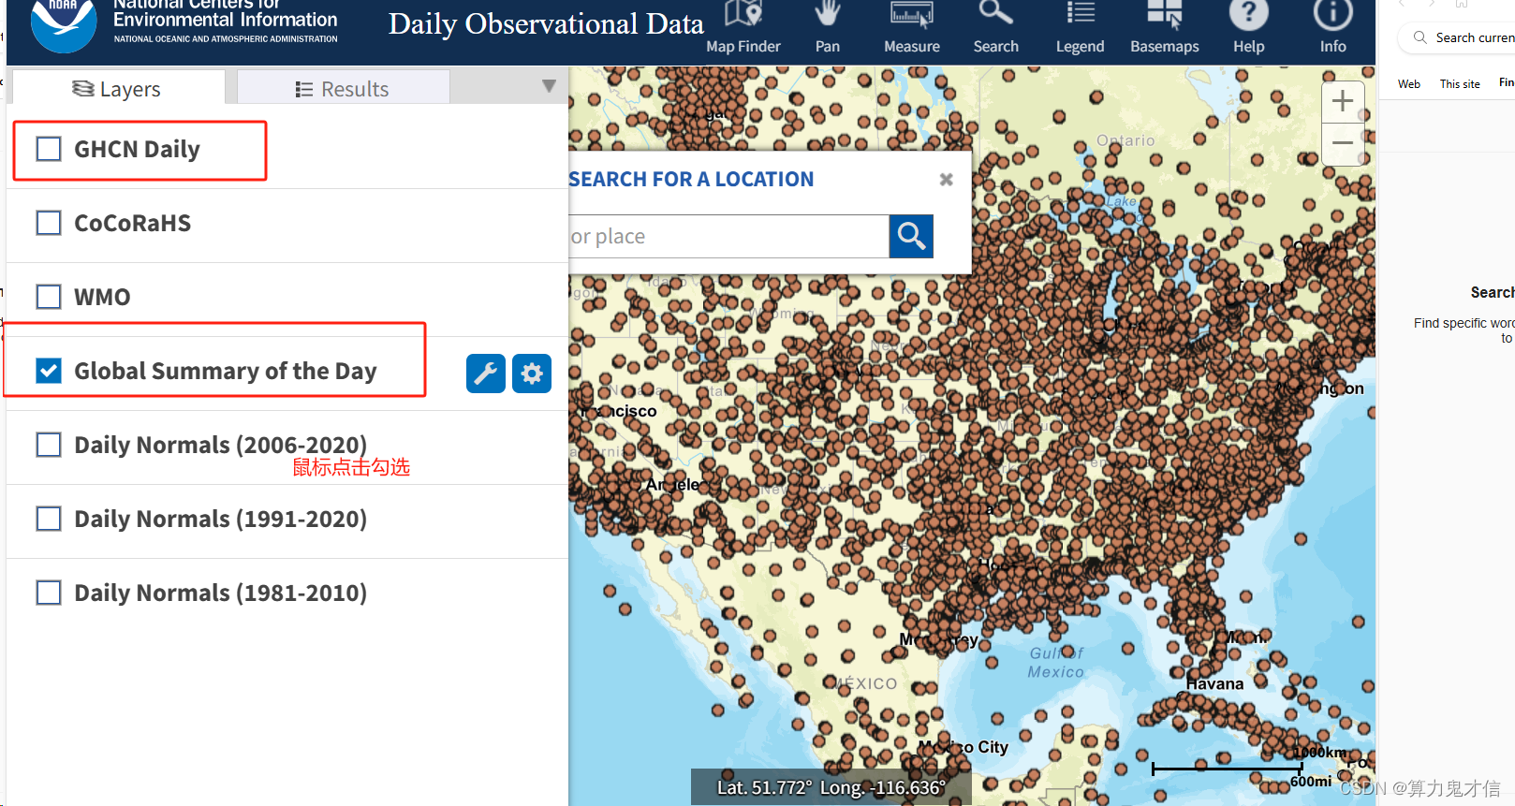Enable the GHCN Daily layer checkbox

point(49,149)
